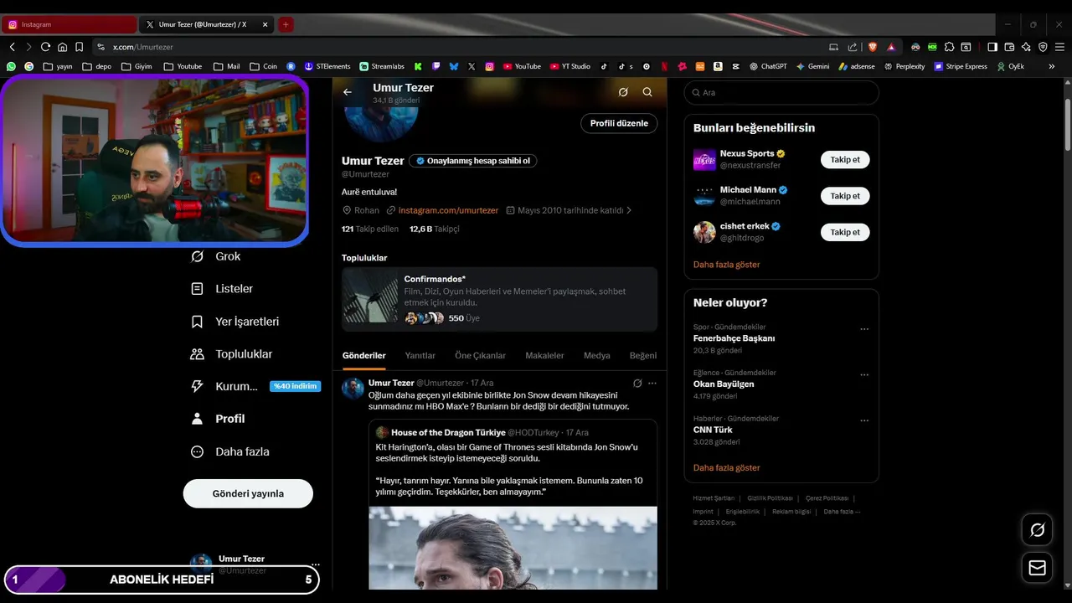
Task: Open Daha fazla in left navigation
Action: [230, 451]
